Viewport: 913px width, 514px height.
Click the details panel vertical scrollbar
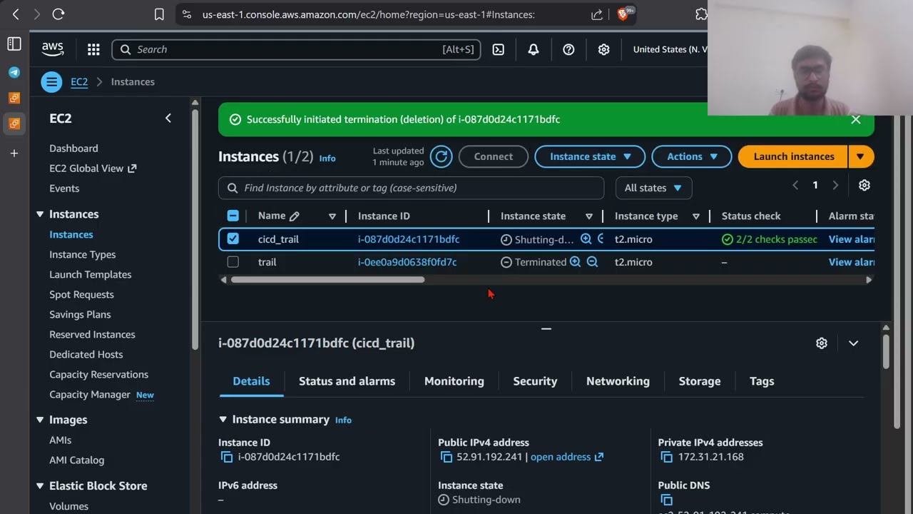pos(886,351)
